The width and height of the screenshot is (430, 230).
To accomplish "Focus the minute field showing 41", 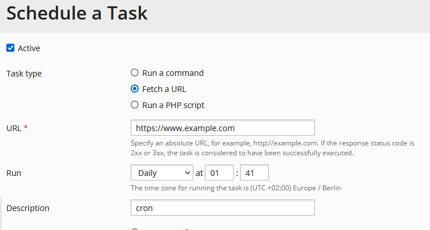I will (x=254, y=172).
